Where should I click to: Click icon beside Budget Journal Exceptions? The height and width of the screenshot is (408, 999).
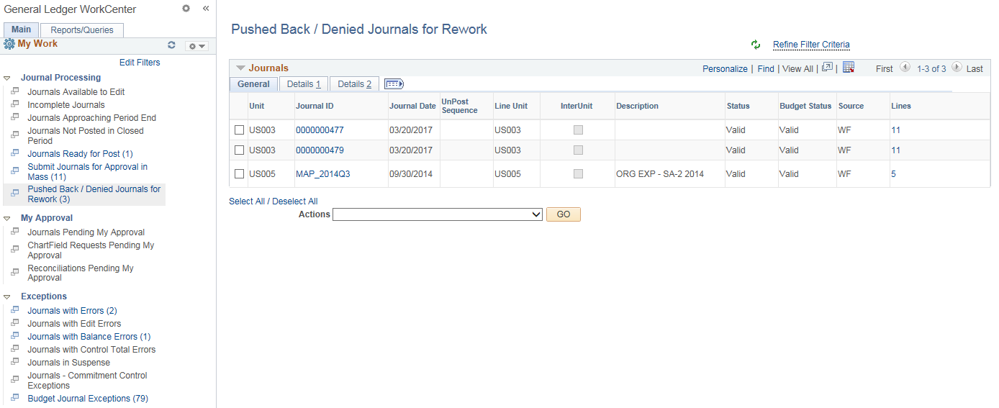(x=15, y=399)
